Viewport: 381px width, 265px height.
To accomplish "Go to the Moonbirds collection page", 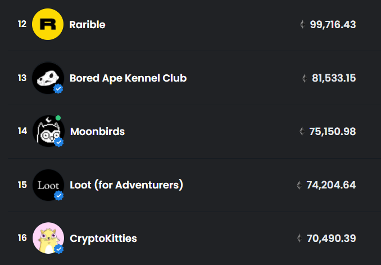I will 97,132.
